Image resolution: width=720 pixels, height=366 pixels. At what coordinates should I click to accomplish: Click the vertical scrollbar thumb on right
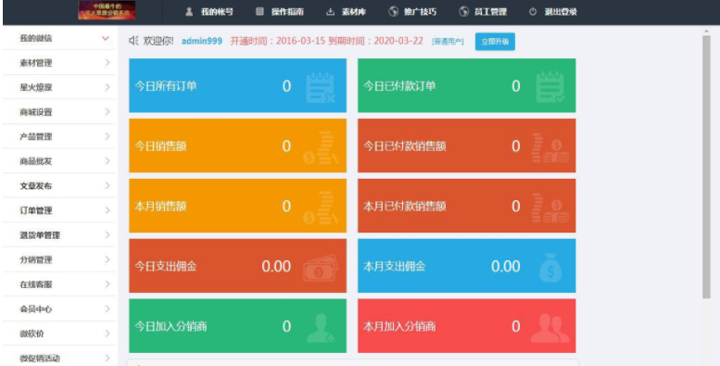[x=706, y=166]
